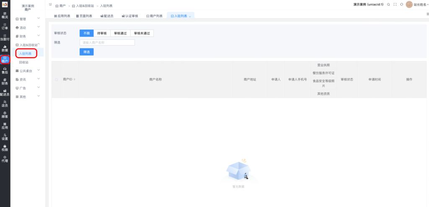The image size is (429, 207).
Task: Open 财务 section in dark sidebar
Action: (x=5, y=82)
